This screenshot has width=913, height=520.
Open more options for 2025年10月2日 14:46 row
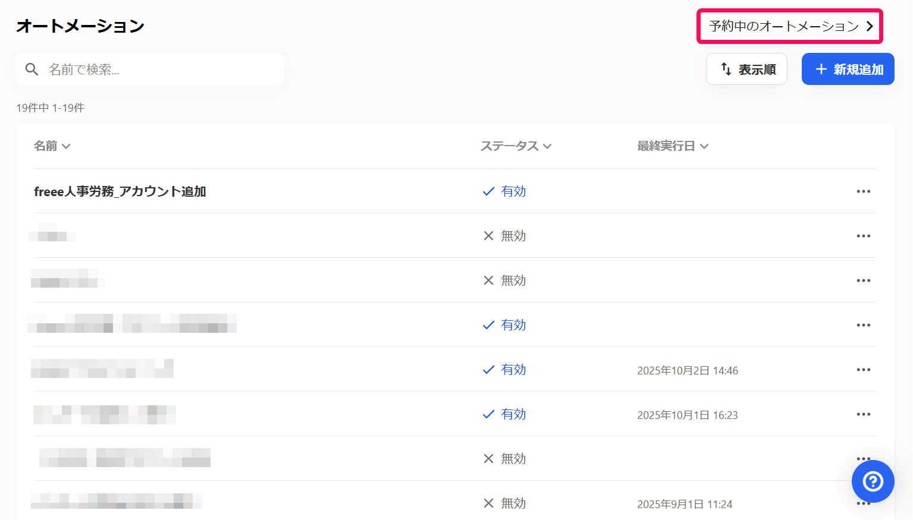pyautogui.click(x=864, y=370)
